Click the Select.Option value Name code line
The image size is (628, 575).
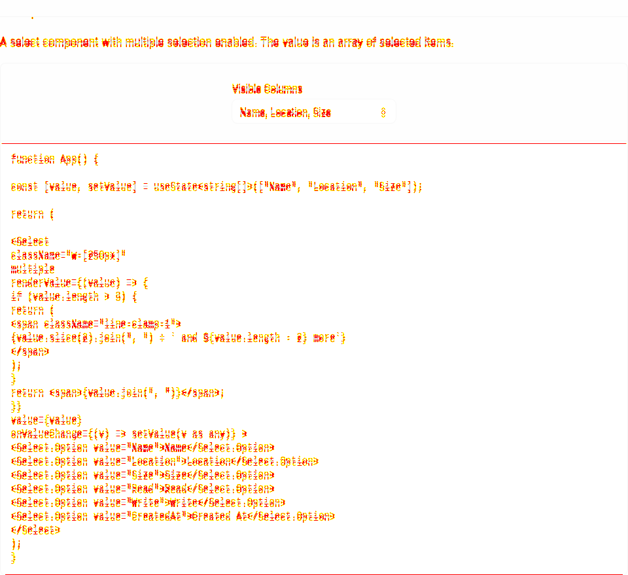[143, 447]
